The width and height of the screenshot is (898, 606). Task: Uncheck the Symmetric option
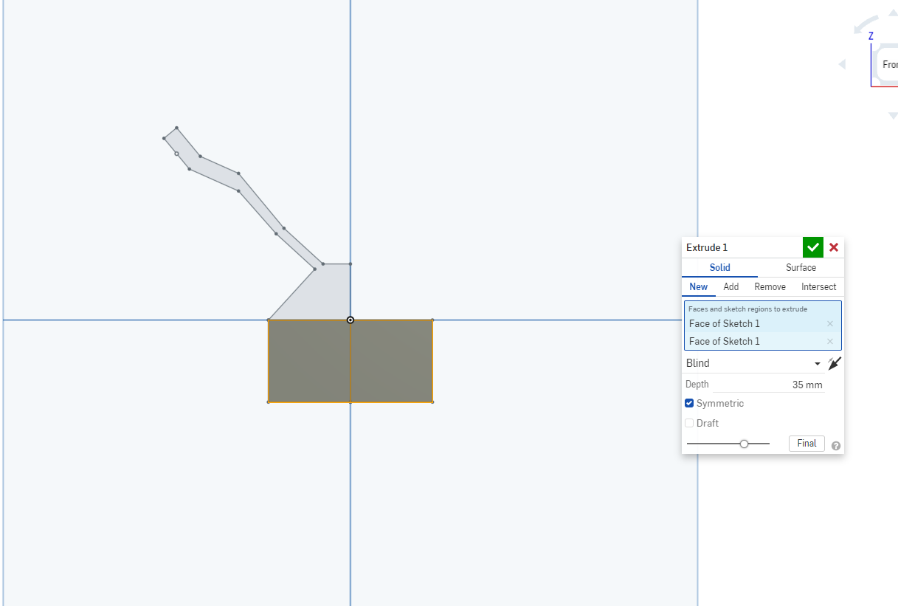(689, 403)
